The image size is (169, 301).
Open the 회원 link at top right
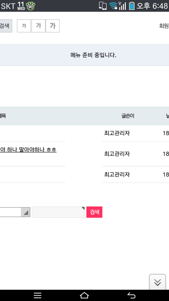coord(164,26)
